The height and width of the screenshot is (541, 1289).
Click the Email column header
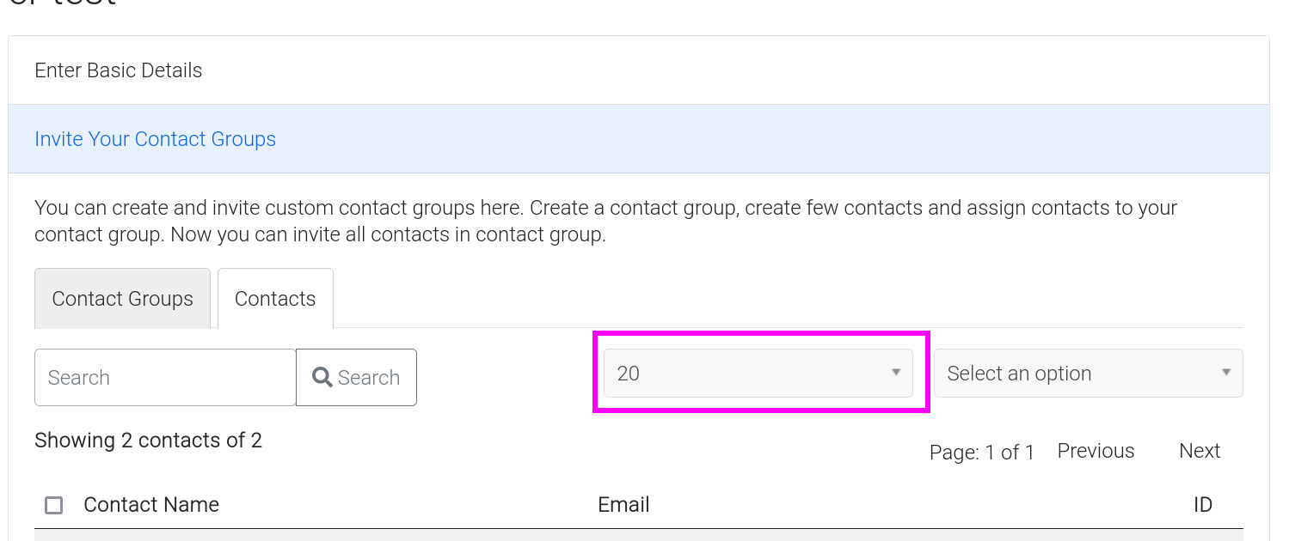click(623, 505)
